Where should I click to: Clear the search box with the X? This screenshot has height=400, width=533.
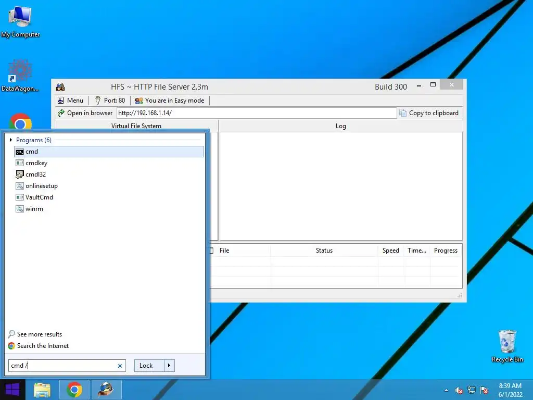point(120,366)
